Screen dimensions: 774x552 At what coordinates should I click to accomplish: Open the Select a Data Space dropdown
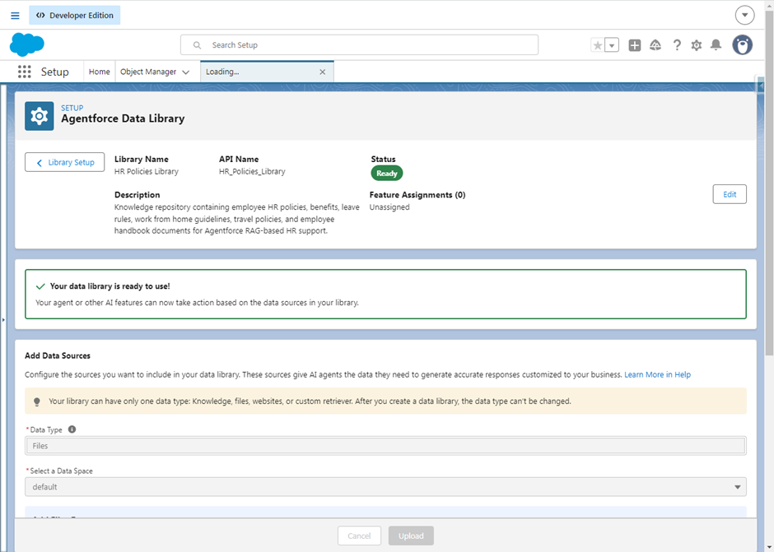[385, 487]
